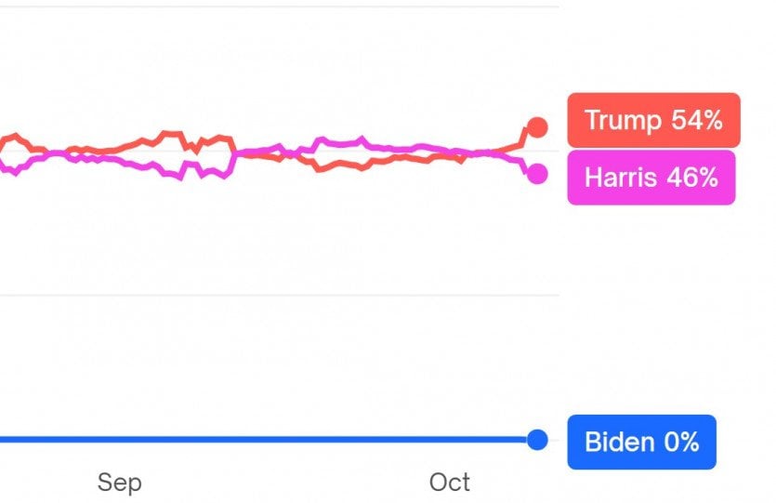
Task: Click Harris line's late September peak
Action: (x=362, y=139)
